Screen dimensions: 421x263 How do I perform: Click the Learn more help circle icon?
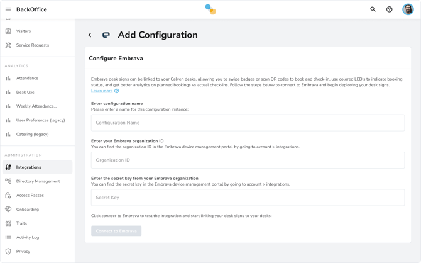pyautogui.click(x=116, y=91)
